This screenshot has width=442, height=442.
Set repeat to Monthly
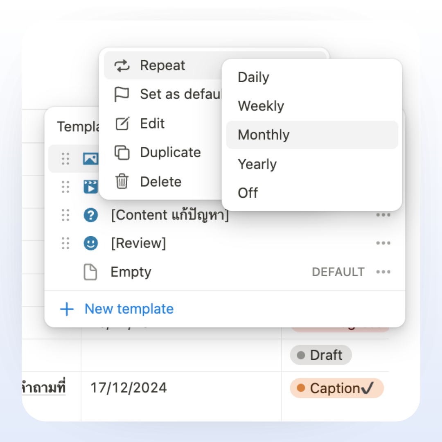pyautogui.click(x=264, y=135)
